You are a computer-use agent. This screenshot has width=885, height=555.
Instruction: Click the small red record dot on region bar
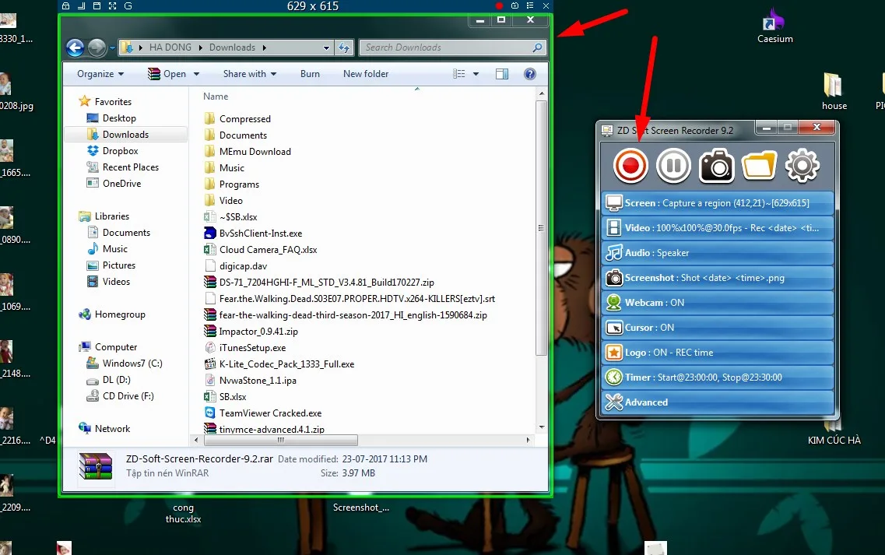(499, 5)
